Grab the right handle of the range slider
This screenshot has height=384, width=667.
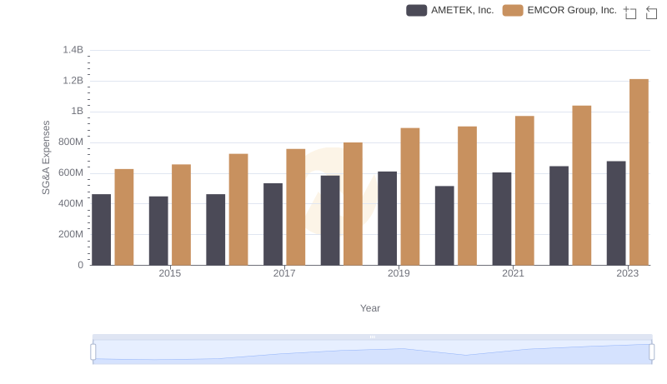[x=651, y=352]
